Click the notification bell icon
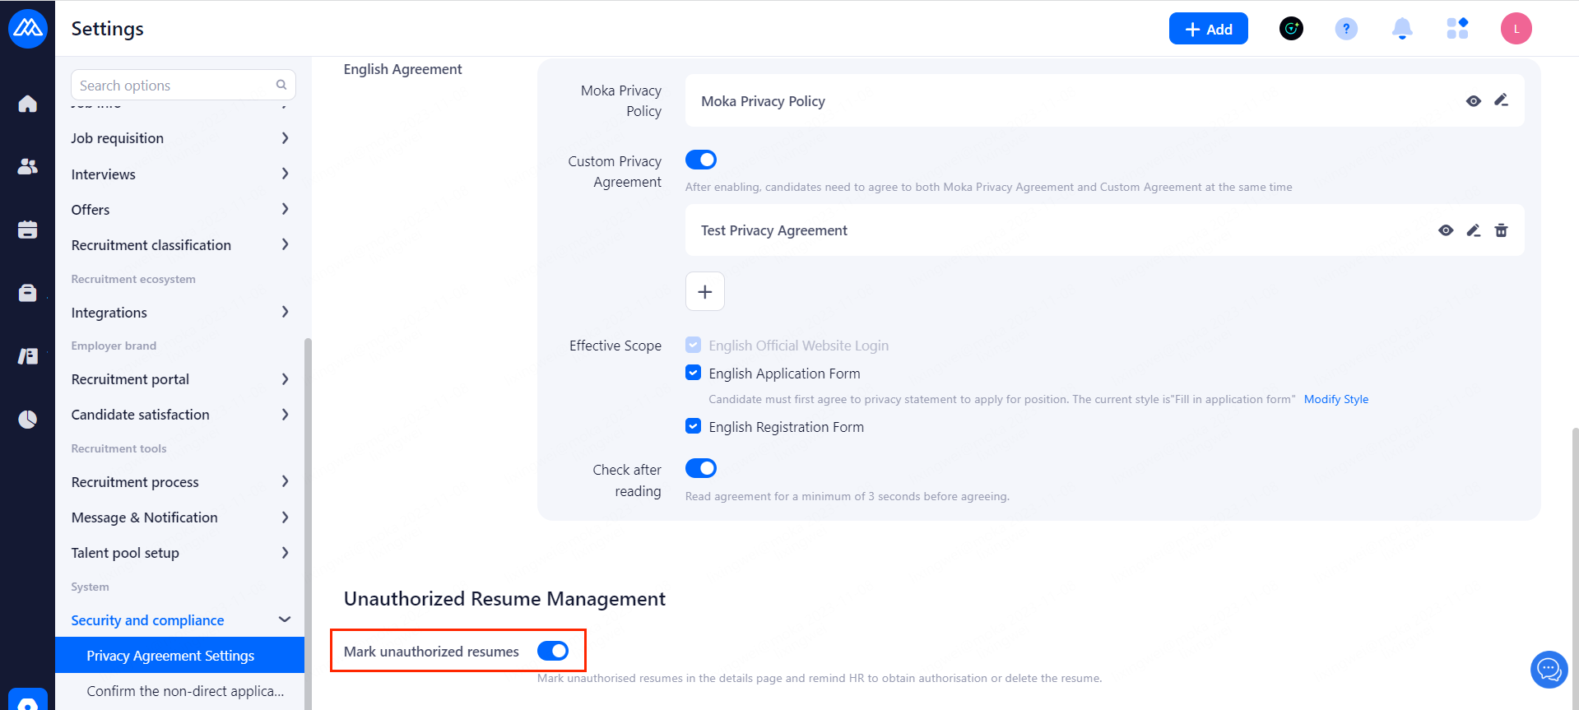 point(1401,29)
